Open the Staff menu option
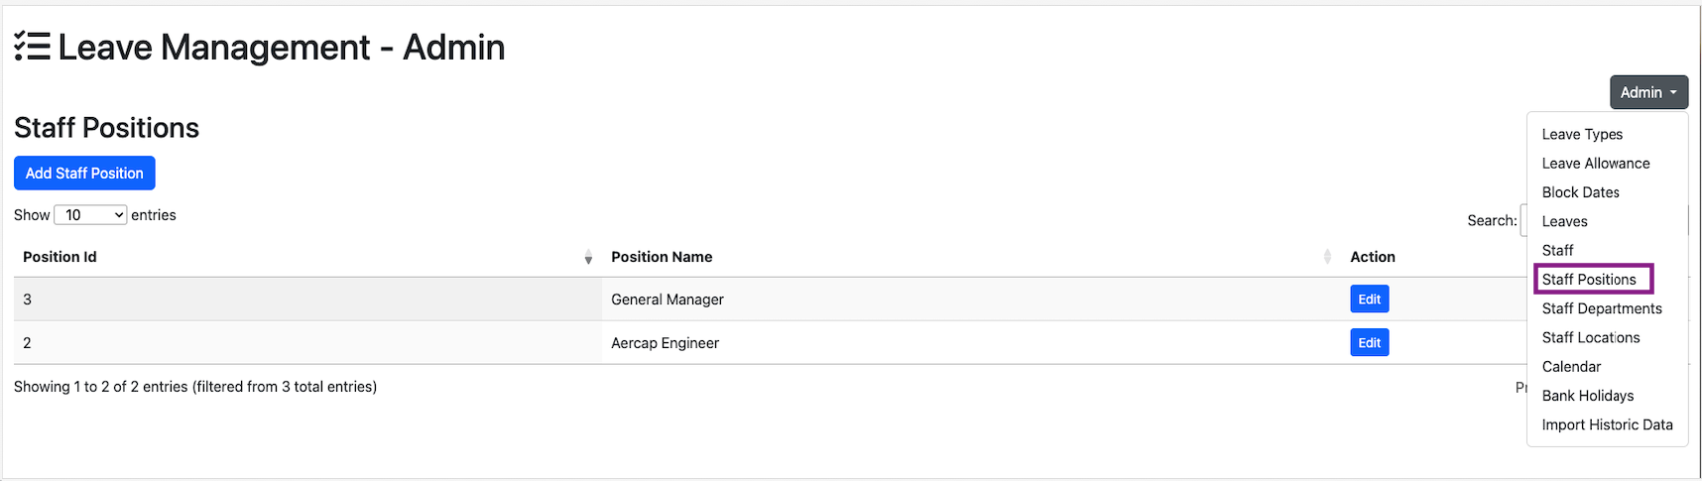 pos(1557,250)
